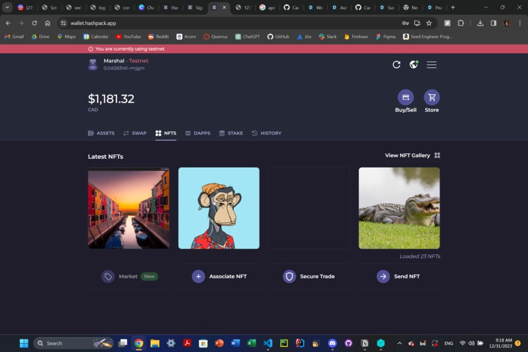Open Discord from the taskbar
Viewport: 528px width, 352px height.
332,343
